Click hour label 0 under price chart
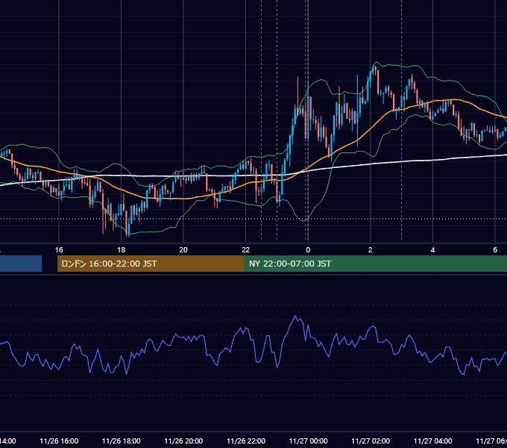The image size is (507, 448). click(x=308, y=250)
